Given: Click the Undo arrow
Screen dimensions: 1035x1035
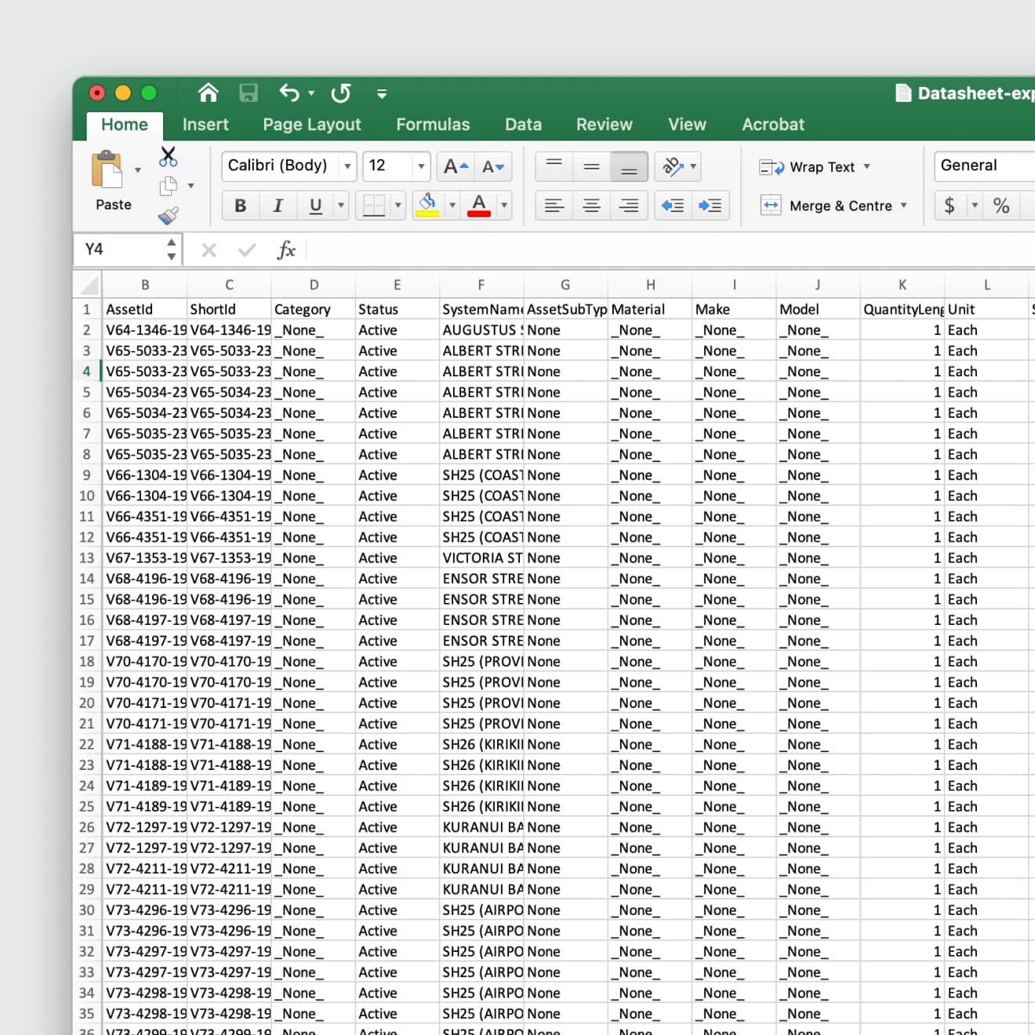Looking at the screenshot, I should 288,93.
